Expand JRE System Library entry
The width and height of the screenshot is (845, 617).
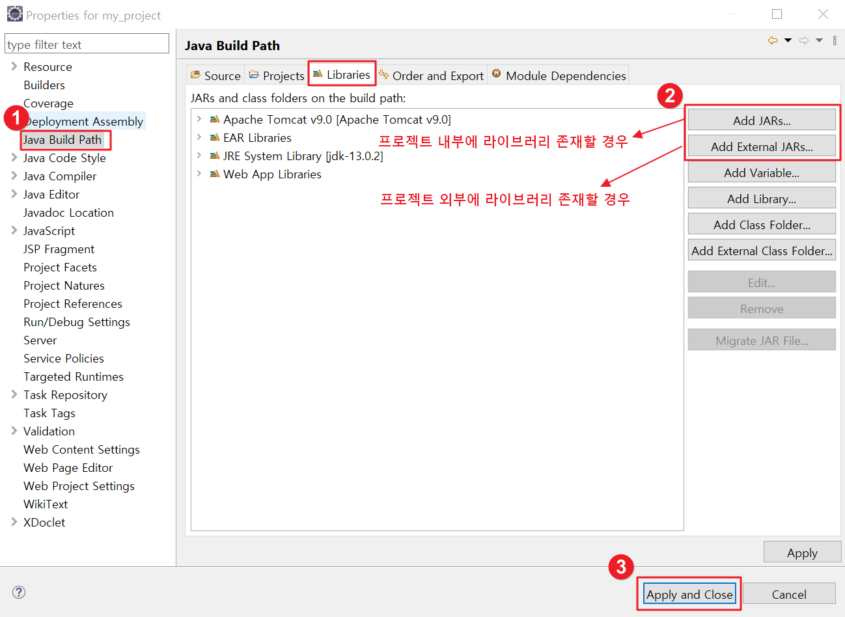[x=199, y=156]
